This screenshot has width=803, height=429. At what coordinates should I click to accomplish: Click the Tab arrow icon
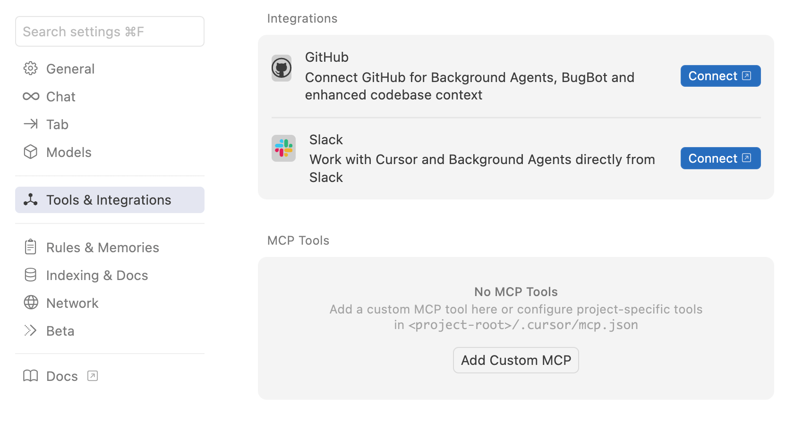coord(31,124)
